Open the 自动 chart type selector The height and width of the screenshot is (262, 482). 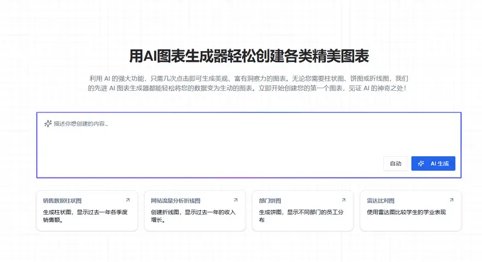(x=395, y=163)
